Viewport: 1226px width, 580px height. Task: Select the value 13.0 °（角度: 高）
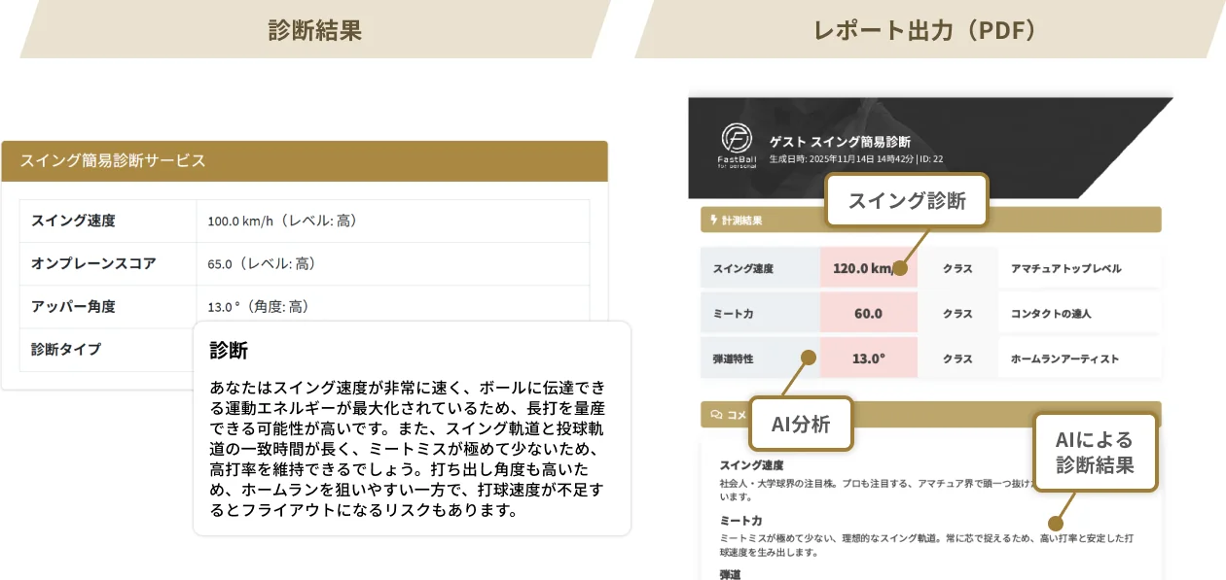(258, 306)
